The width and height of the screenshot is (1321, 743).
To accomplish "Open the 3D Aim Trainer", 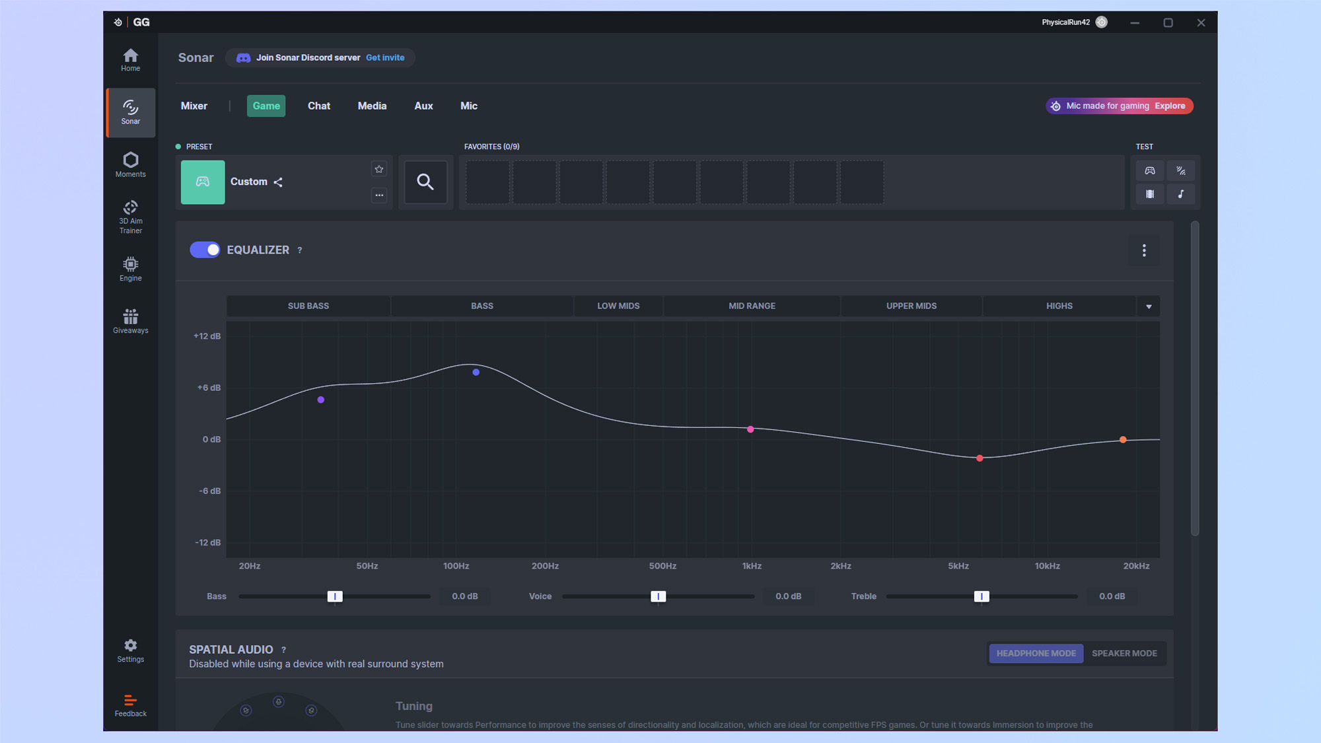I will pos(130,217).
